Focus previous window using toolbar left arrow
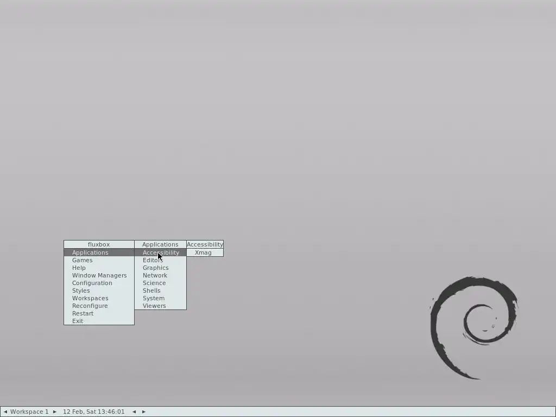The image size is (556, 417). pos(134,412)
